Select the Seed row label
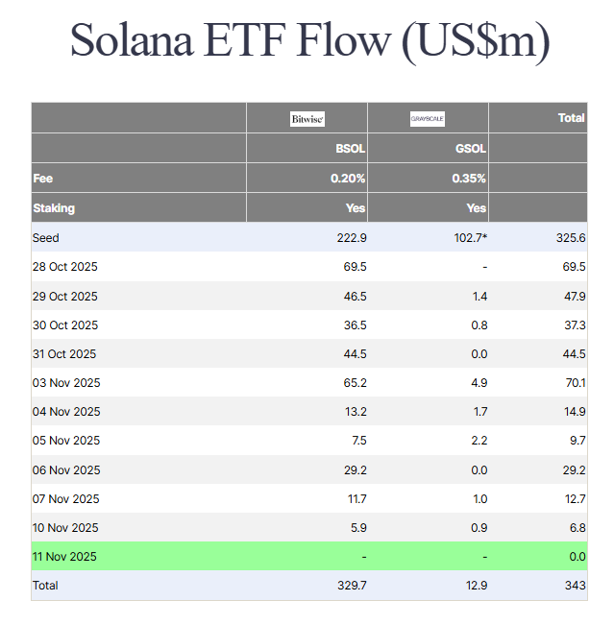This screenshot has width=614, height=625. [46, 238]
